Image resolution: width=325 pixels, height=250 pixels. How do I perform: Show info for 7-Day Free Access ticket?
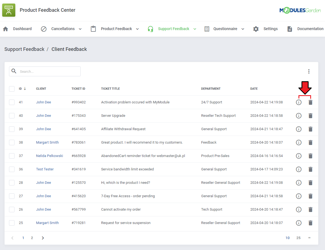(298, 196)
